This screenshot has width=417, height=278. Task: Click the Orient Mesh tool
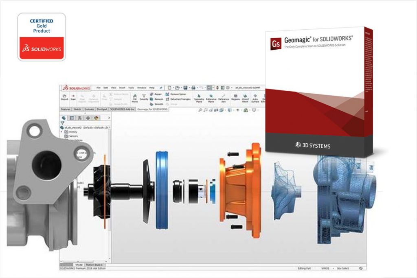(x=245, y=99)
